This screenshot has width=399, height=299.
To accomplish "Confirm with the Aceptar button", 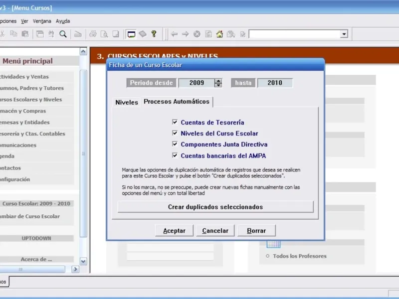I will tap(174, 230).
